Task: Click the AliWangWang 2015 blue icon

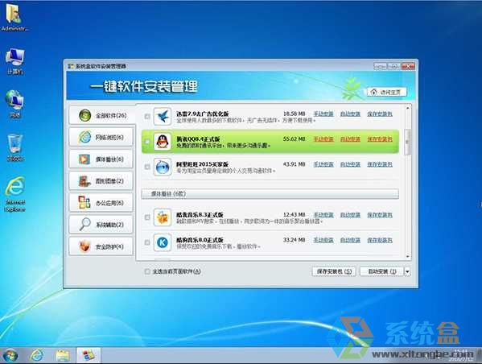Action: (163, 167)
